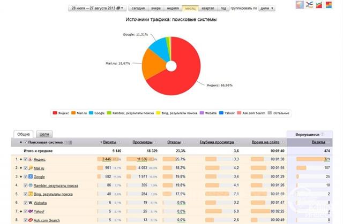Expand the Mail.ru row details
The width and height of the screenshot is (343, 224).
[21, 168]
